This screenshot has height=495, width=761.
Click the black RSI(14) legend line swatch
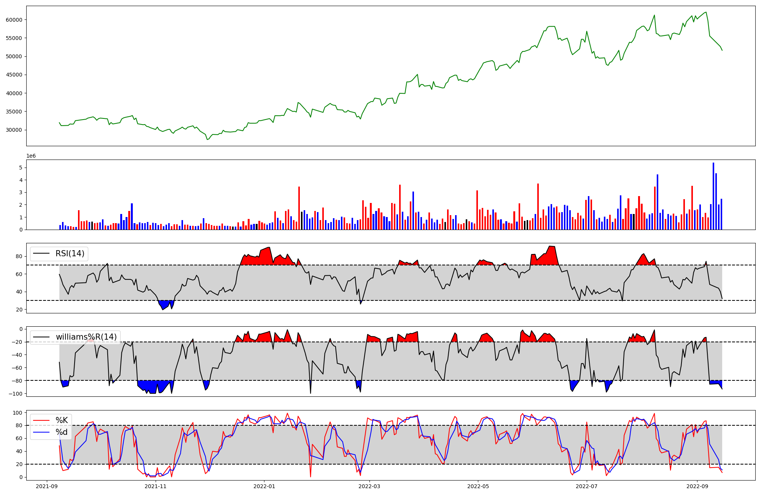click(x=42, y=254)
